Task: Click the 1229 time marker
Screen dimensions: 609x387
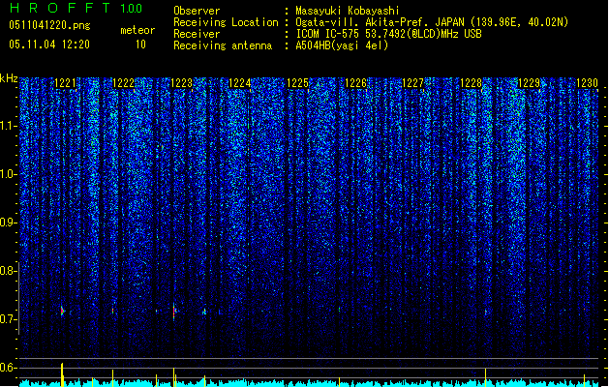Action: pos(529,83)
